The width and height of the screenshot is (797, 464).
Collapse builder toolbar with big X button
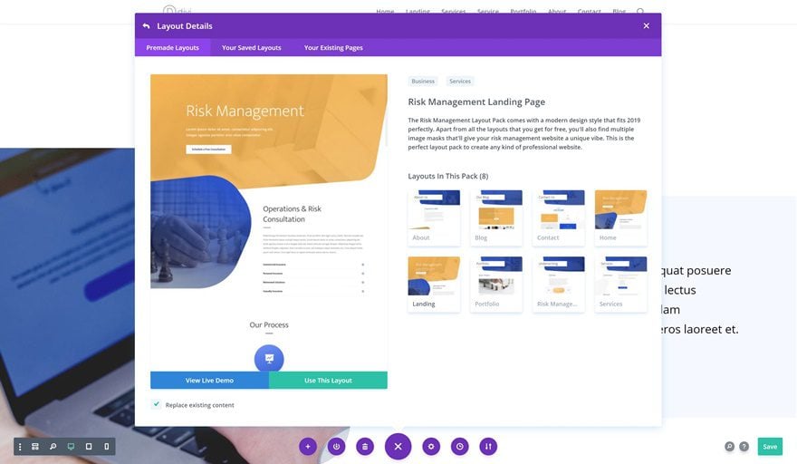(x=398, y=446)
